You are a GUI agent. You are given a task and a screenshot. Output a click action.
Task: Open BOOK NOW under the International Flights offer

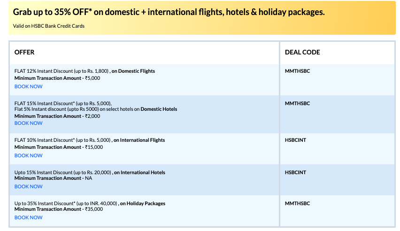[28, 155]
